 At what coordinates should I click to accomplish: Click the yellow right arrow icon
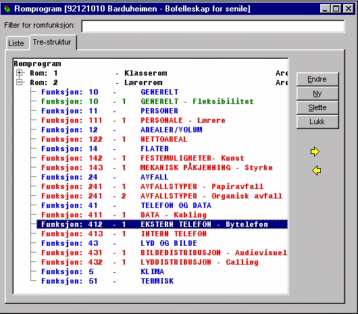point(315,152)
